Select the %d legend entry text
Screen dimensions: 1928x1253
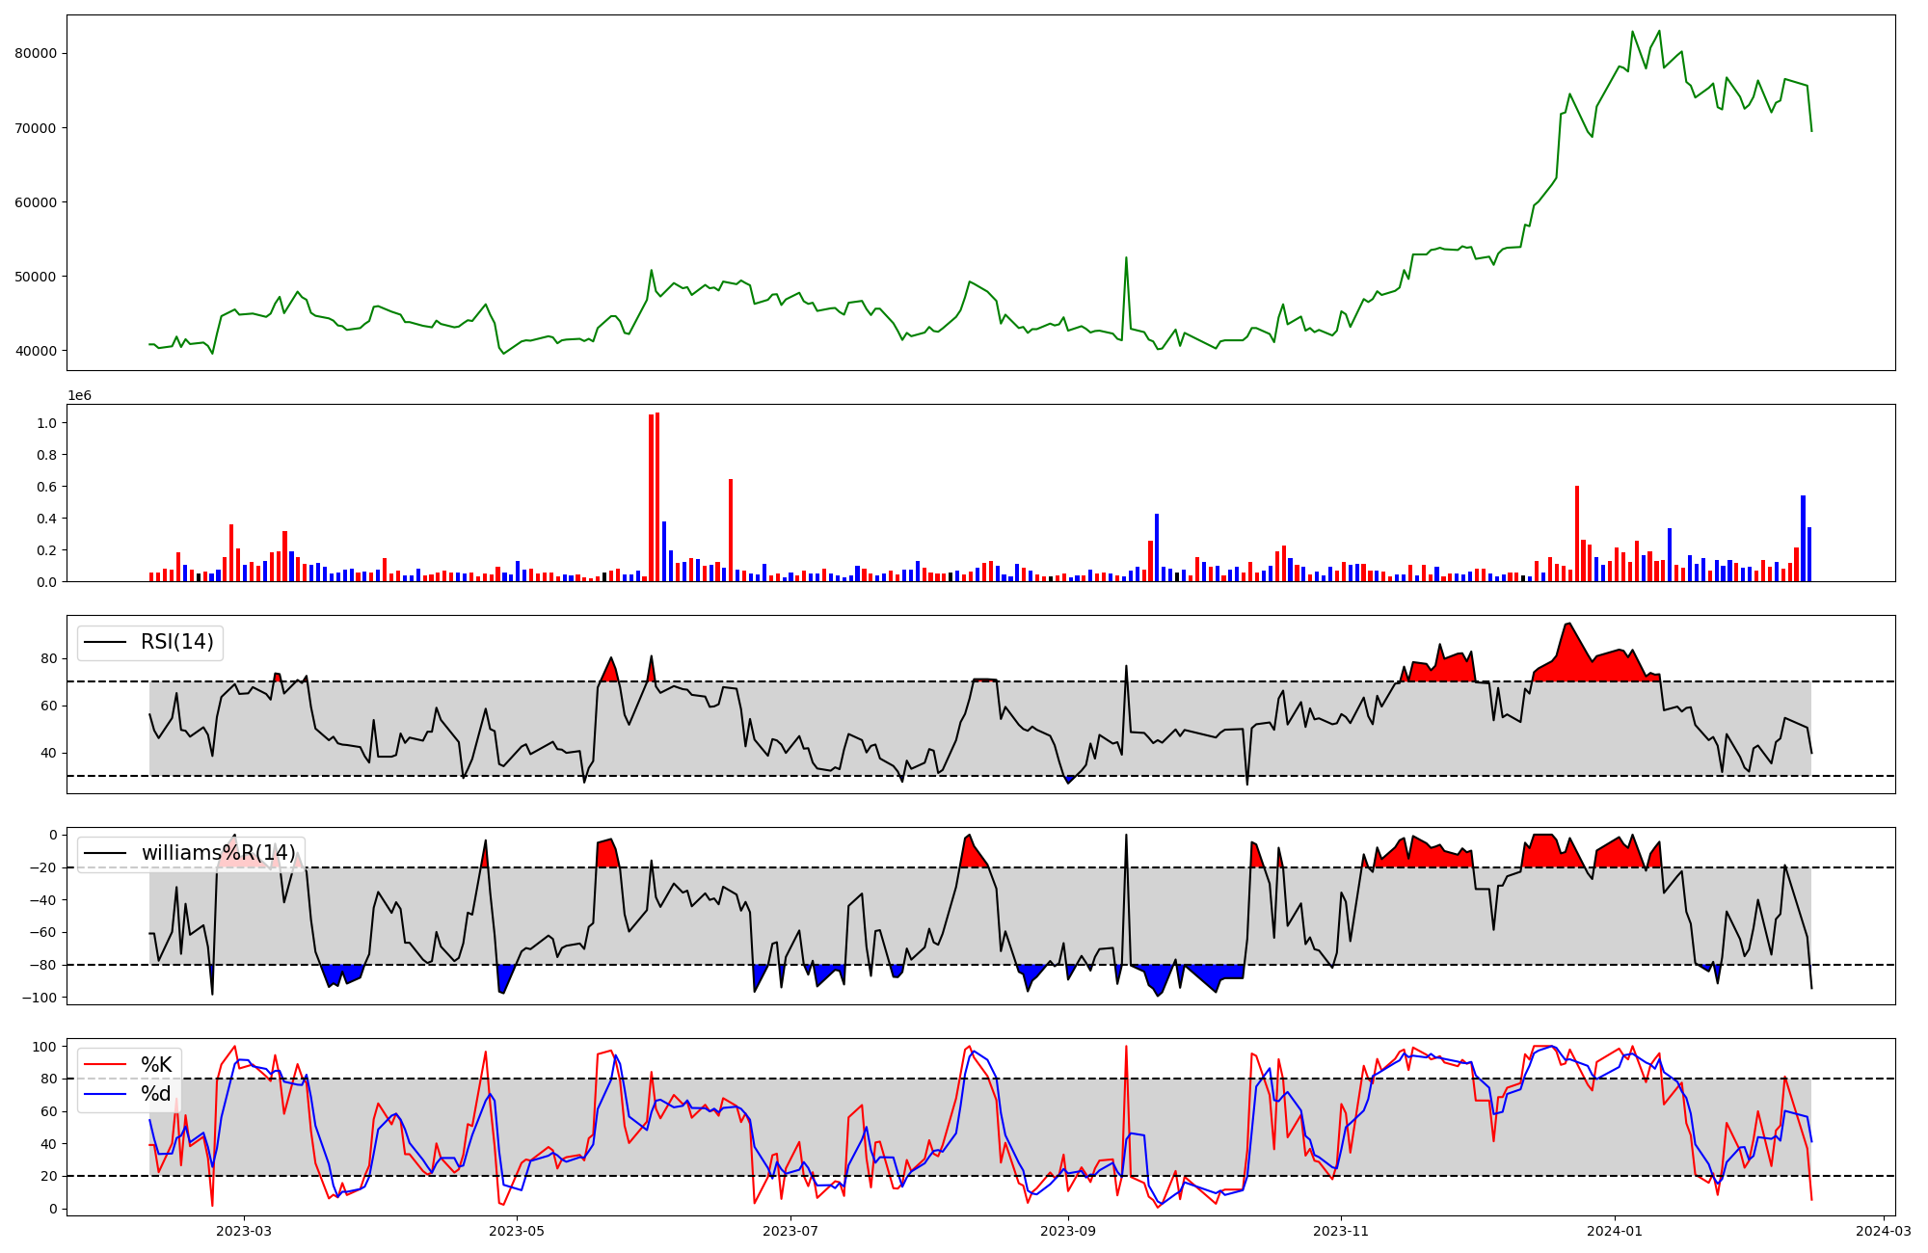[x=156, y=1094]
